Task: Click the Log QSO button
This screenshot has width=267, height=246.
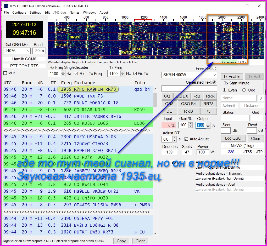Action: tap(233, 139)
